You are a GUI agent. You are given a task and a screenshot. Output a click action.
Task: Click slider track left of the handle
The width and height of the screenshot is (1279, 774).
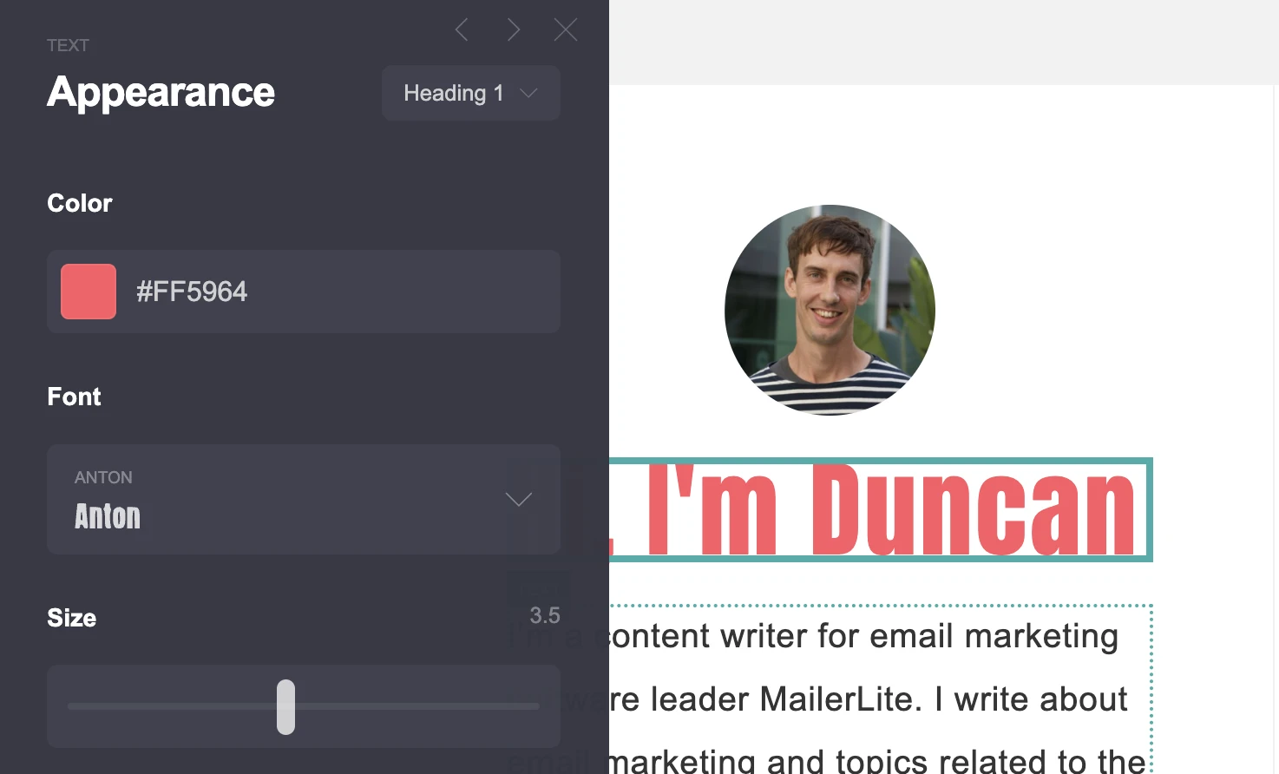click(174, 706)
